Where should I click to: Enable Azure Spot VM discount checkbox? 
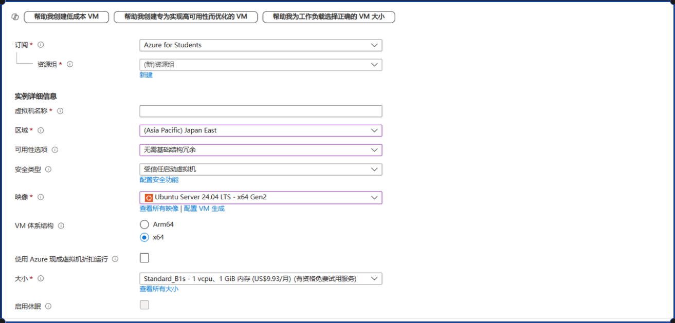144,258
